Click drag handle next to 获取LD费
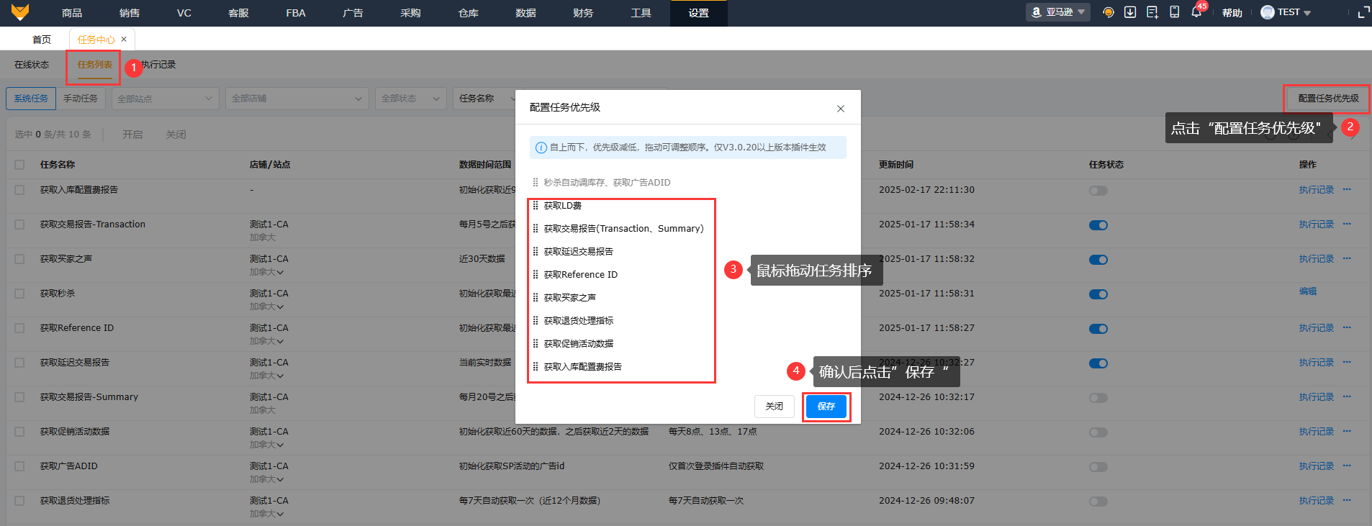 [536, 206]
